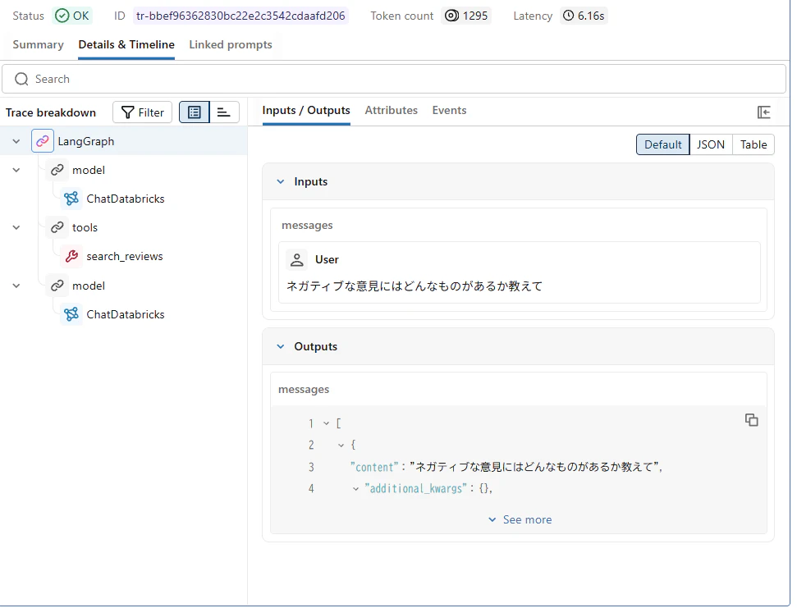The height and width of the screenshot is (608, 797).
Task: Click the Trace breakdown heading
Action: (51, 112)
